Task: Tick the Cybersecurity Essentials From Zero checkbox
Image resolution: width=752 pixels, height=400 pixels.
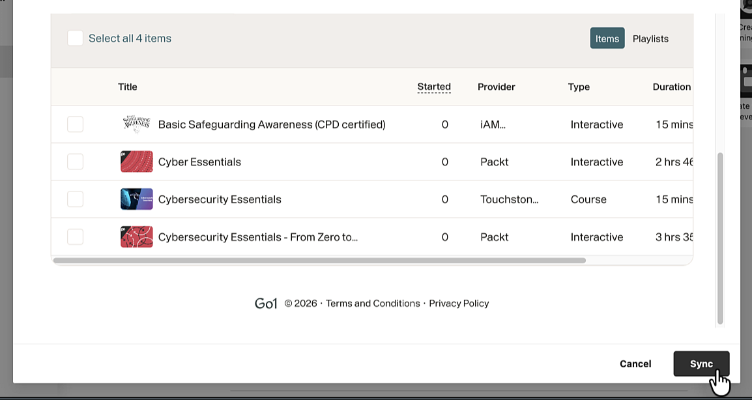Action: pyautogui.click(x=76, y=237)
